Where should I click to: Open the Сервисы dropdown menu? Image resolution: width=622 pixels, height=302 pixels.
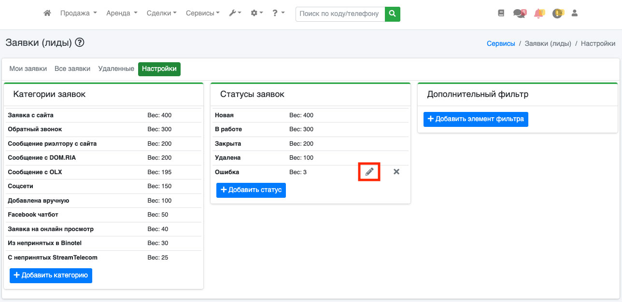tap(202, 14)
